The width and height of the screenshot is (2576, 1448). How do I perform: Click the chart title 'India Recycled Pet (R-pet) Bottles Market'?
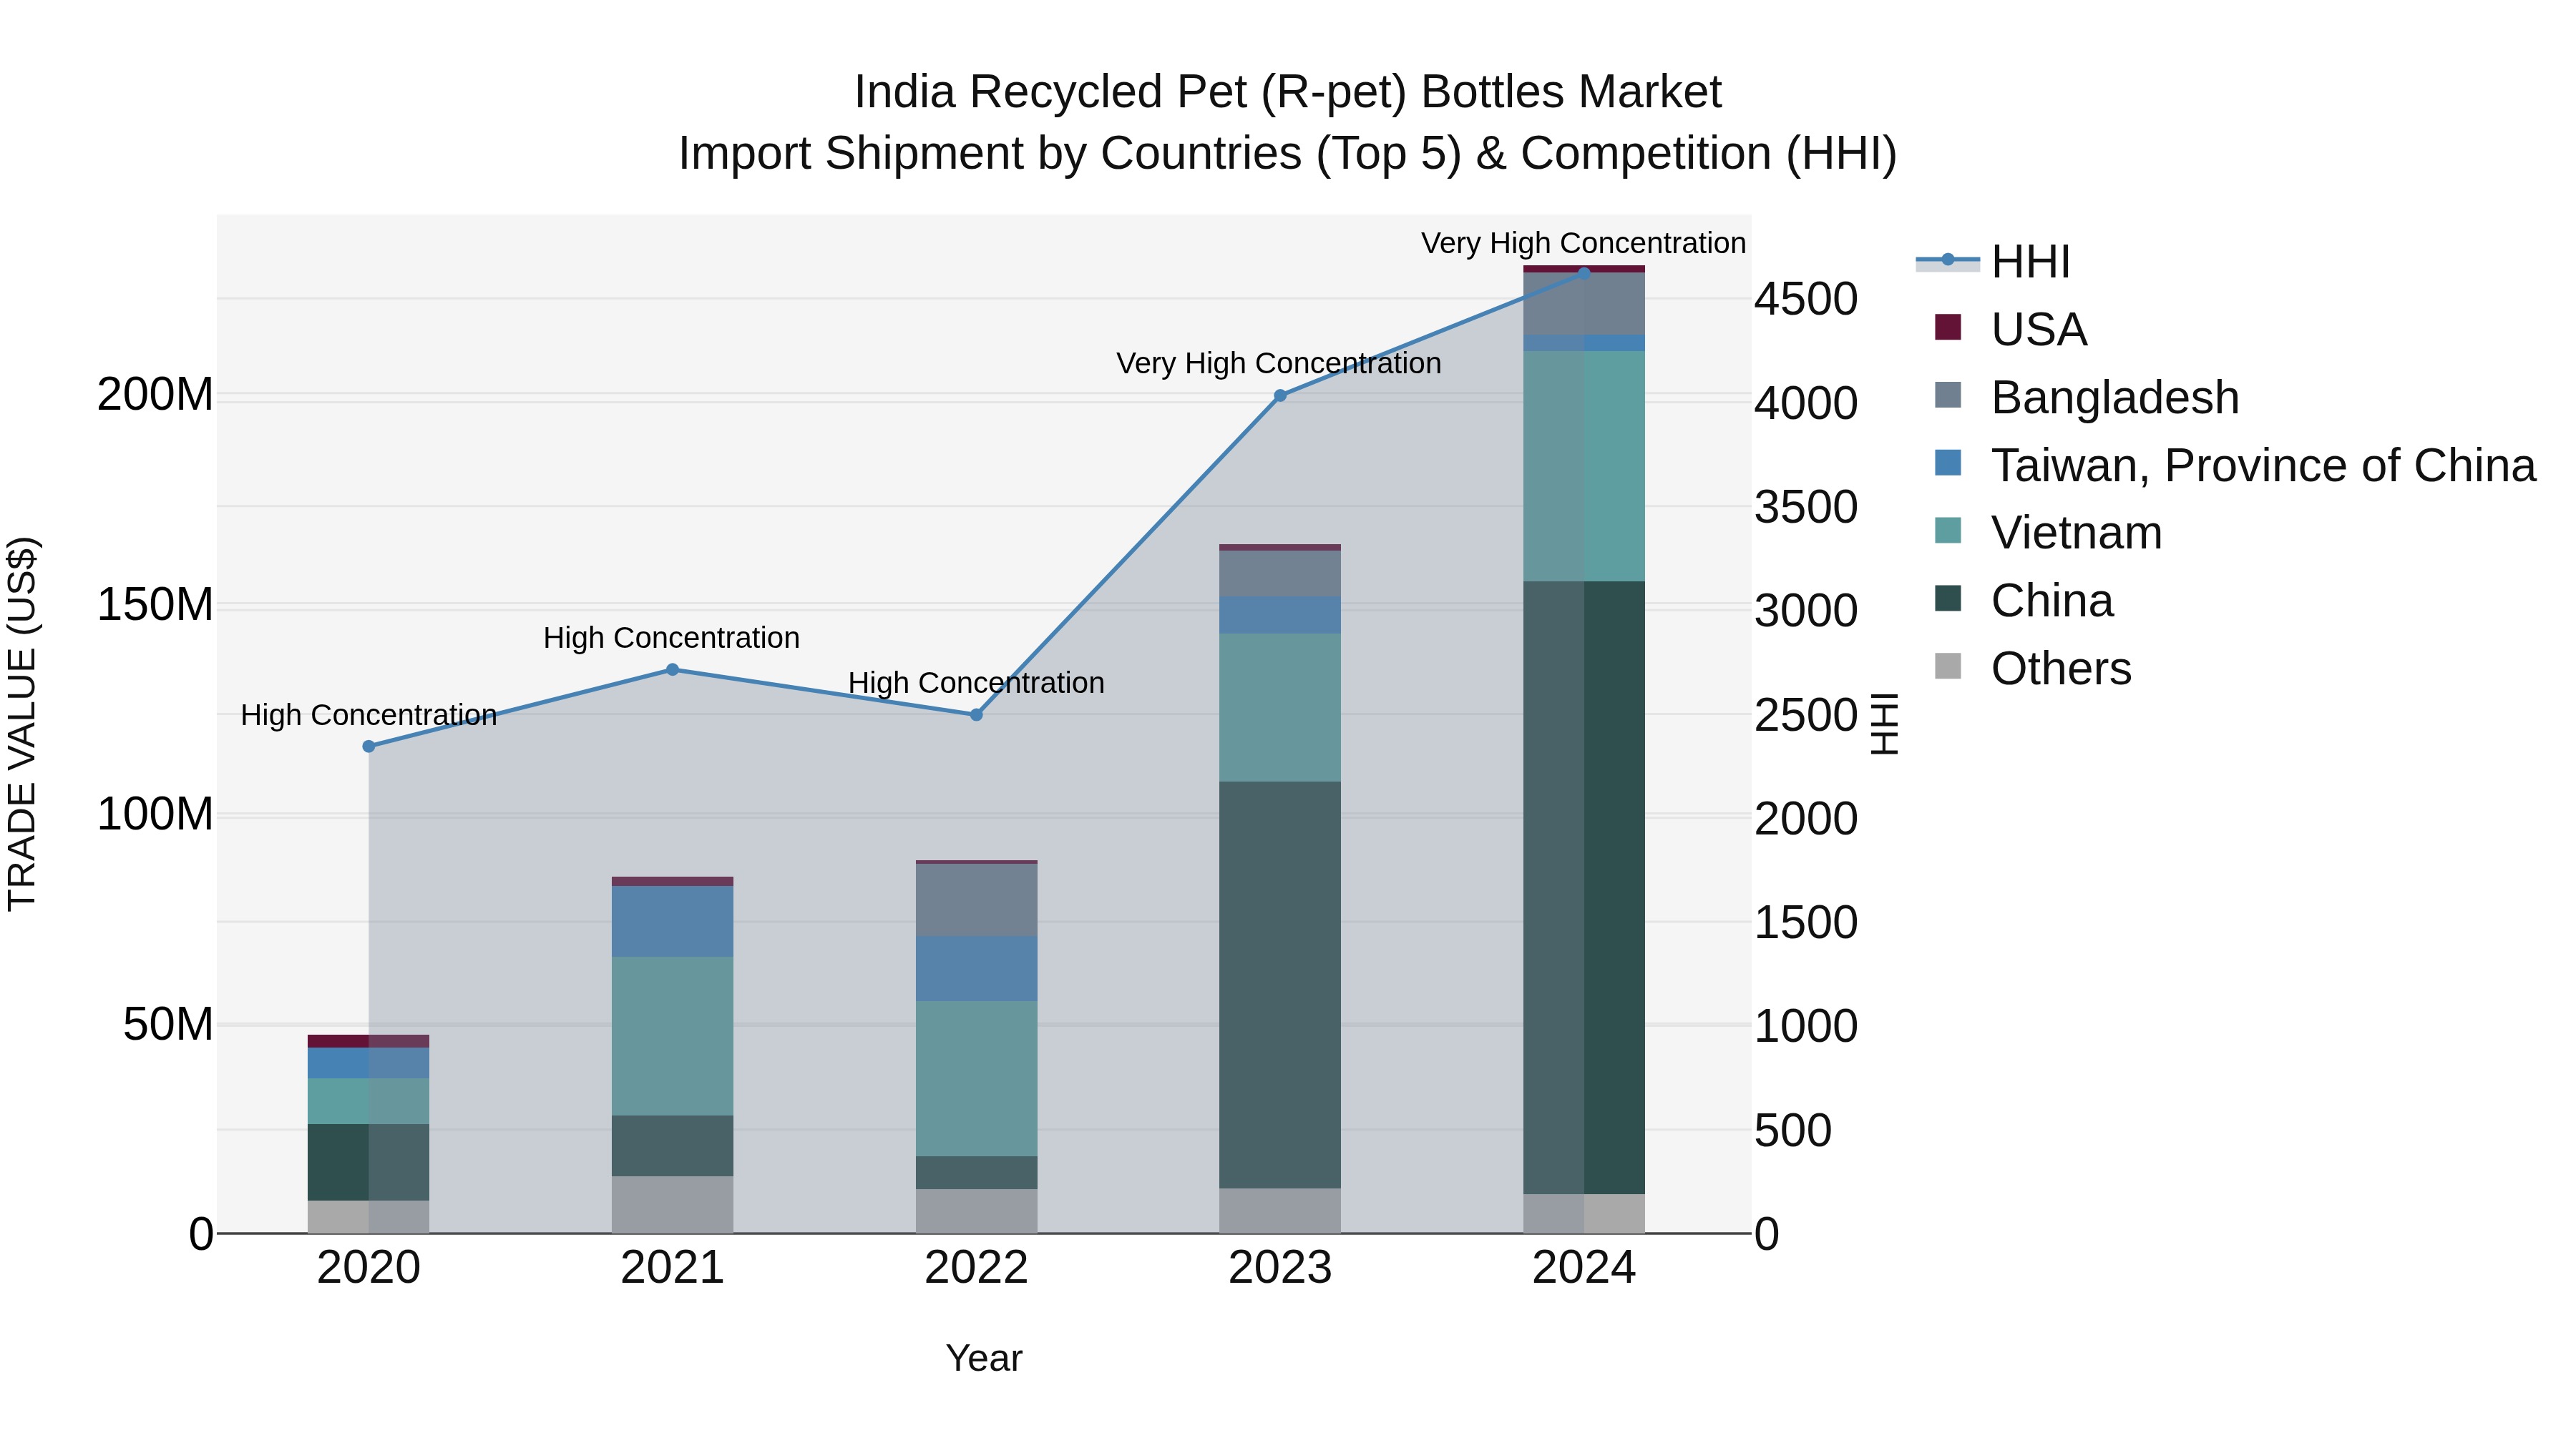1288,92
